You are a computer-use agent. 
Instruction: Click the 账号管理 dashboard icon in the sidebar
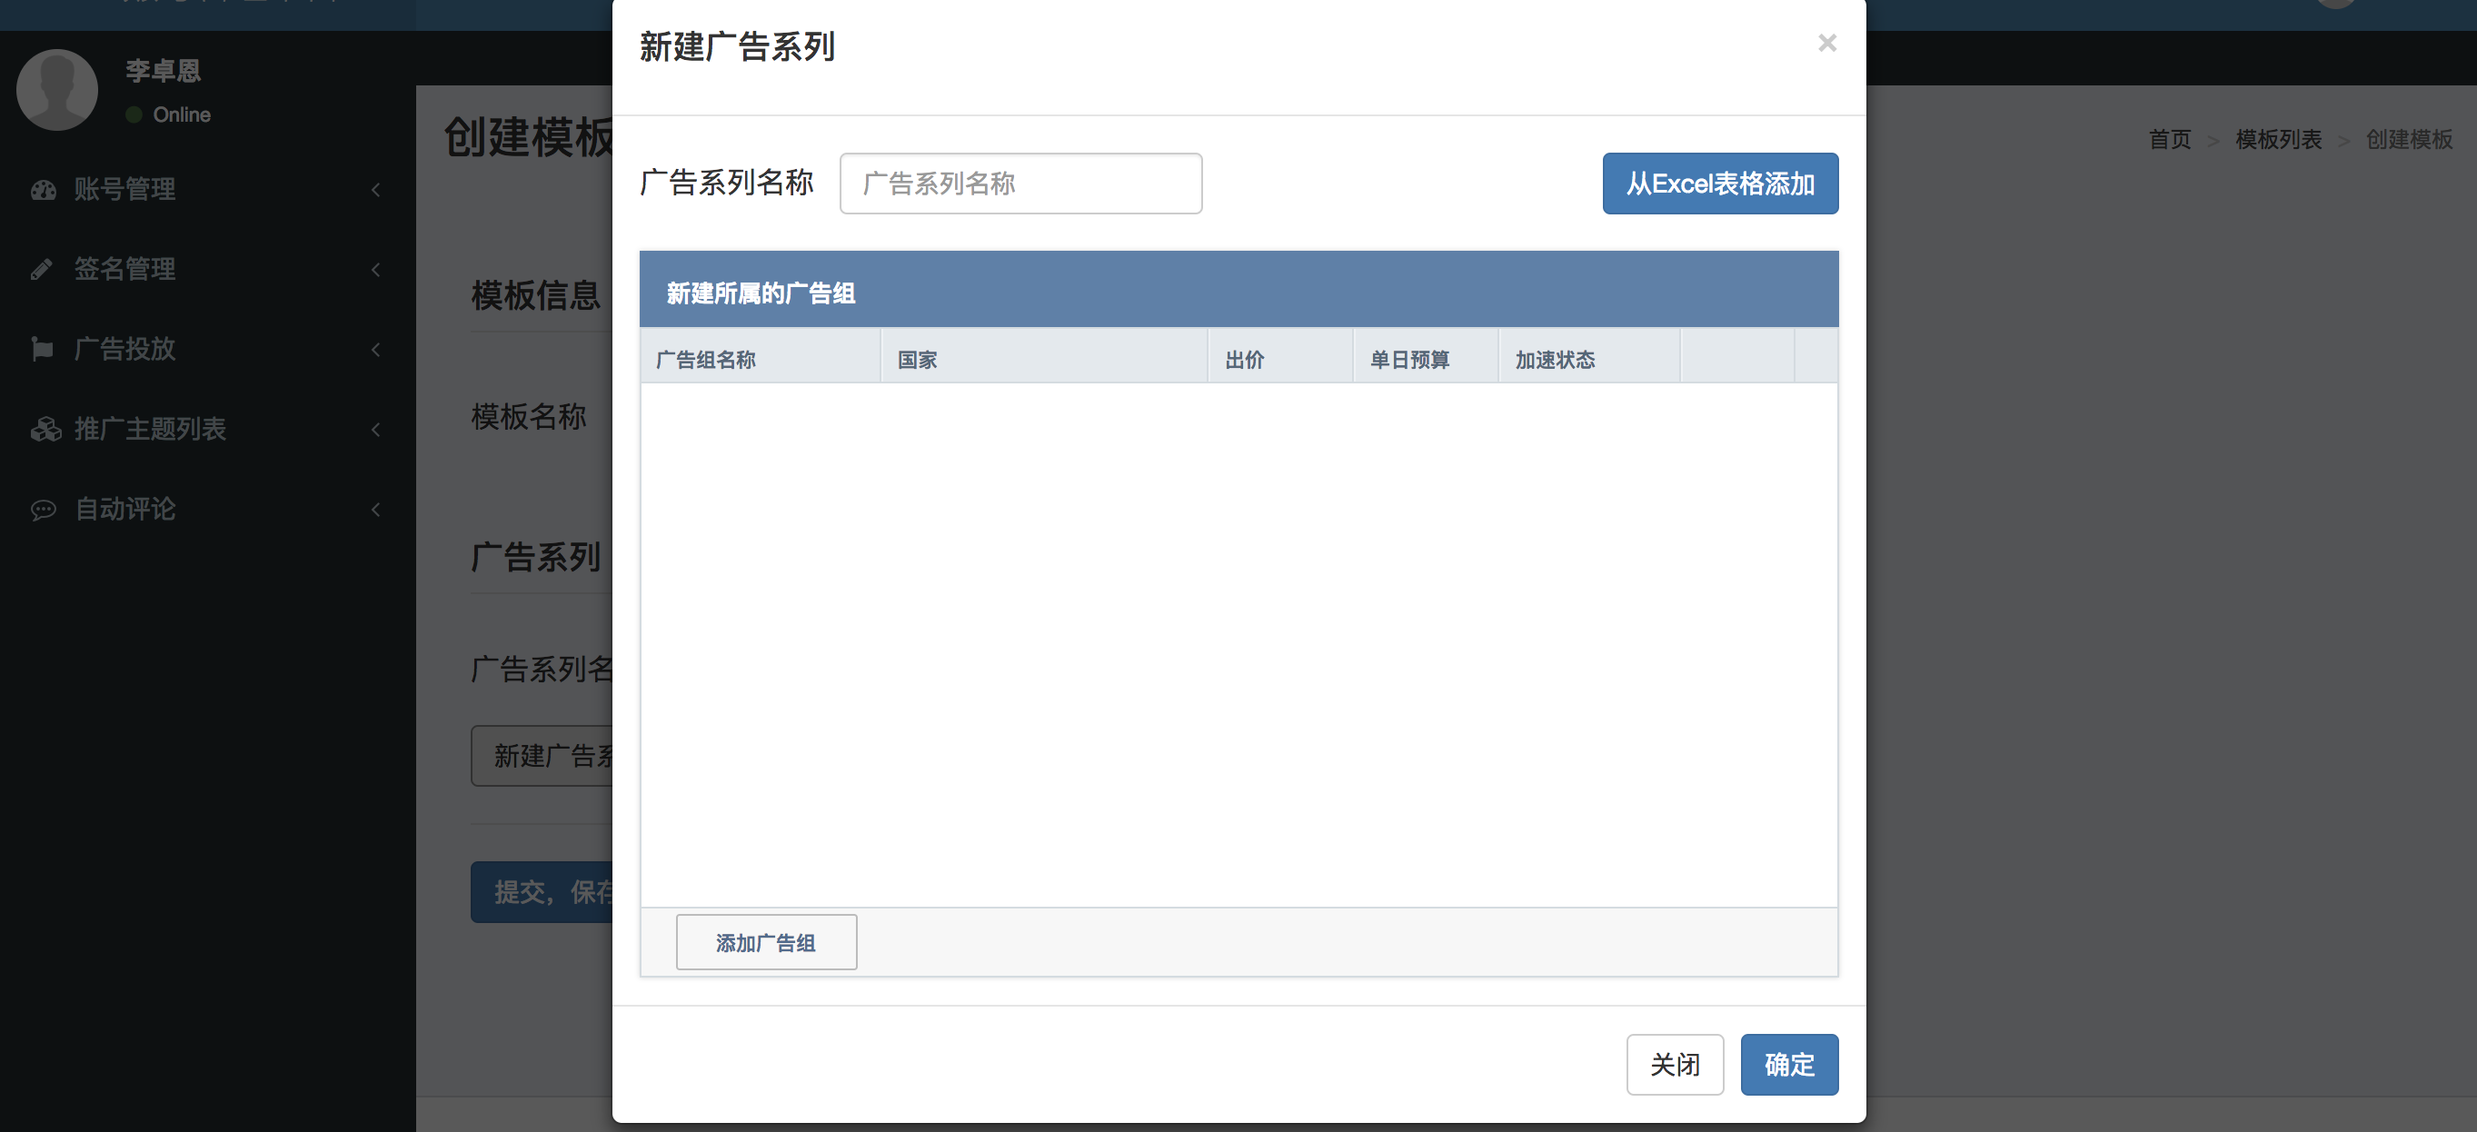coord(44,190)
